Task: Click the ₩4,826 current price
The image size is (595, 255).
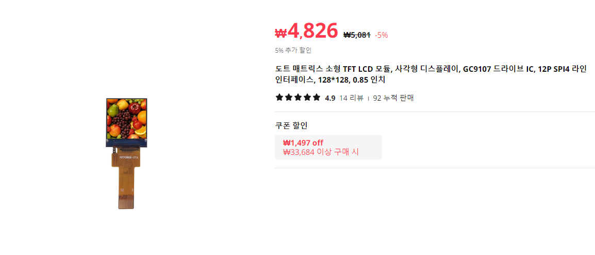Action: (x=306, y=31)
